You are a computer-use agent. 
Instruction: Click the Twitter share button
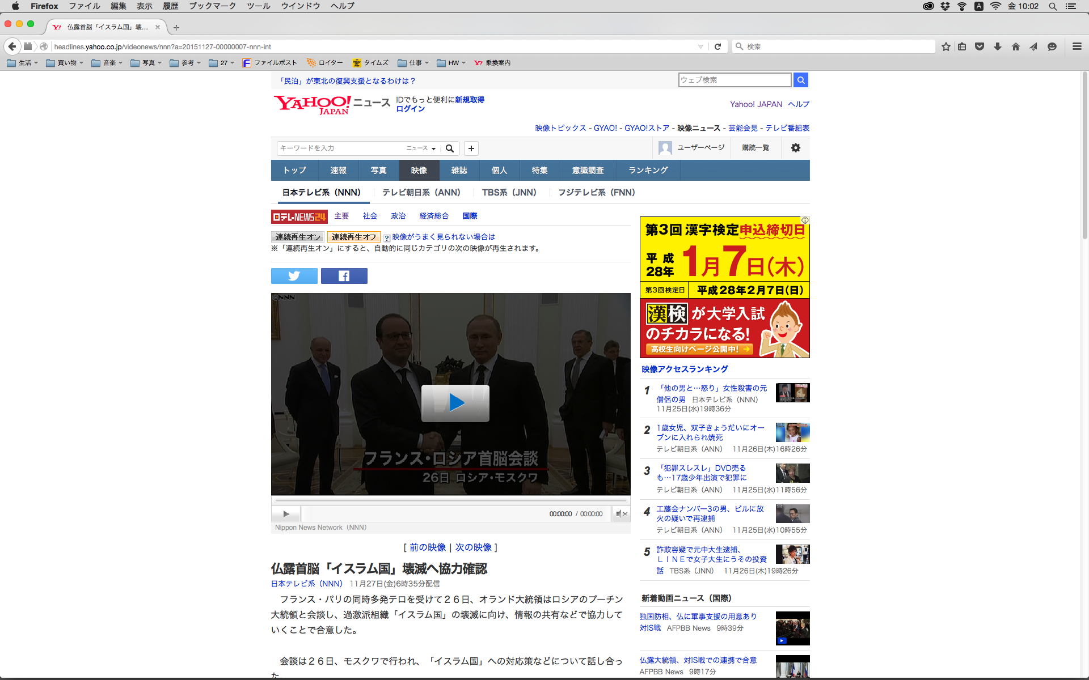(x=294, y=276)
